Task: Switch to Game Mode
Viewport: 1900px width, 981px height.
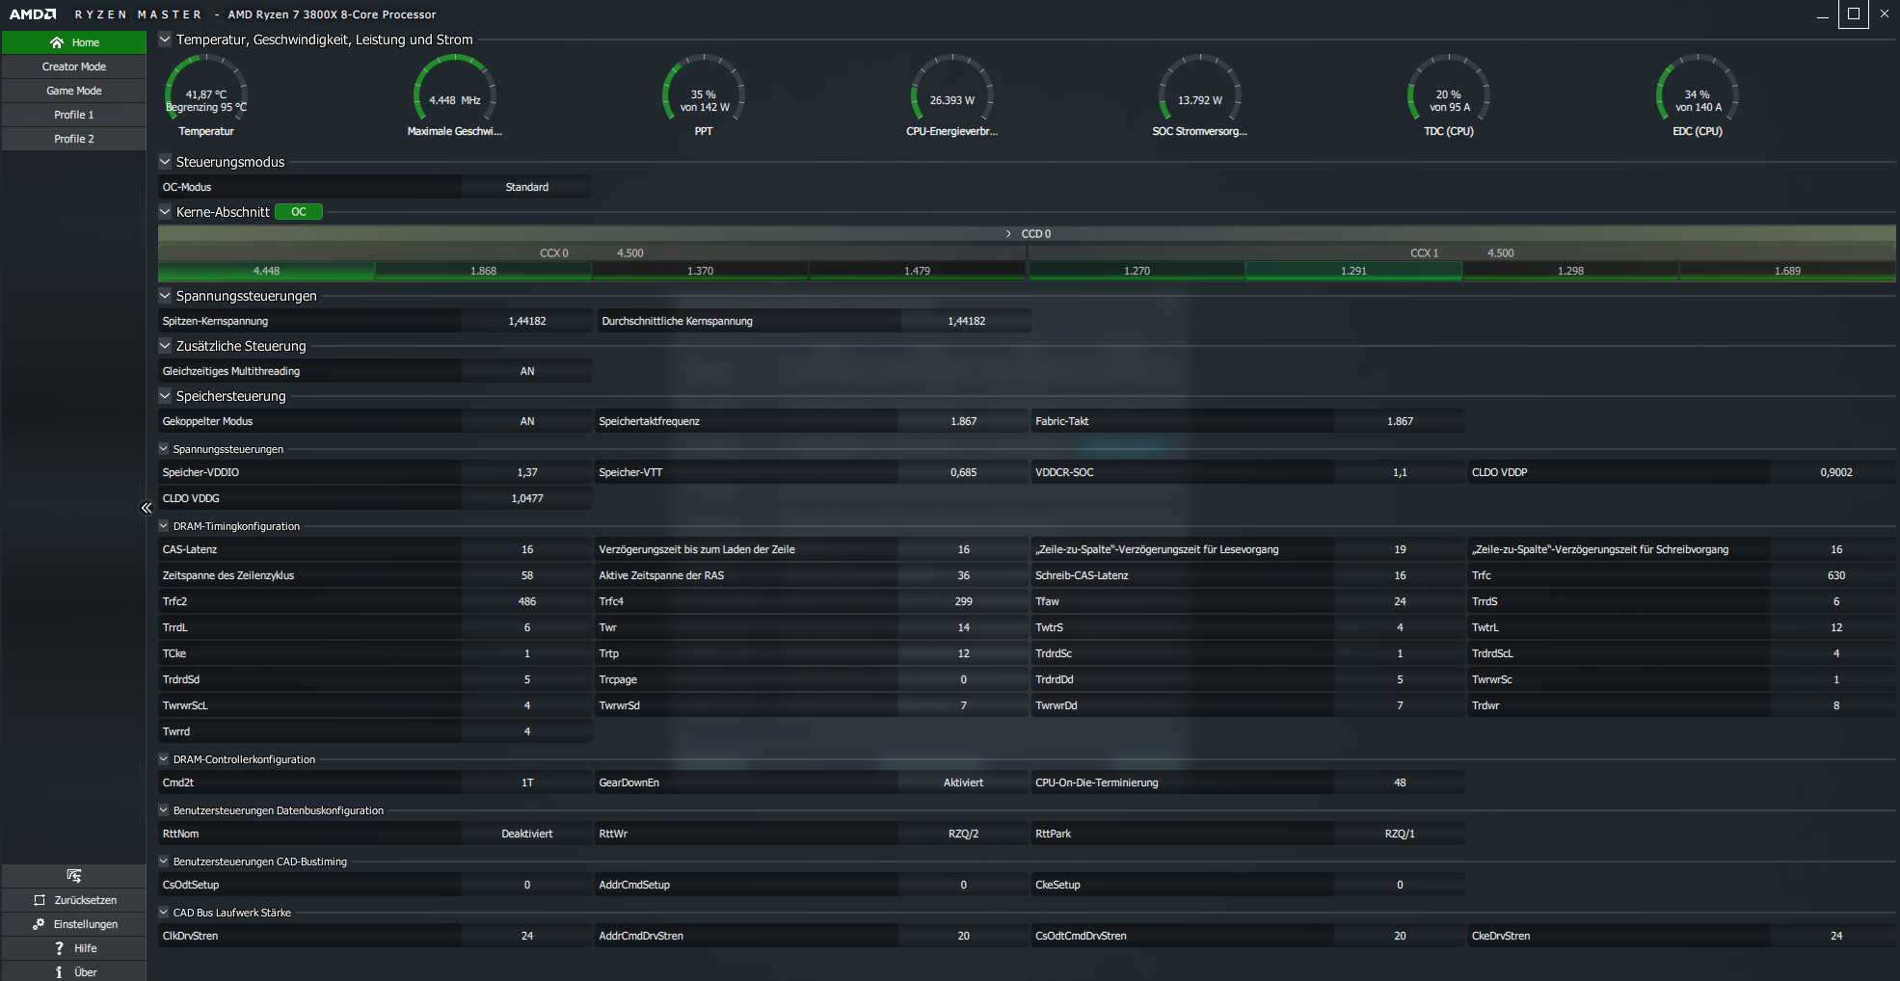Action: [74, 91]
